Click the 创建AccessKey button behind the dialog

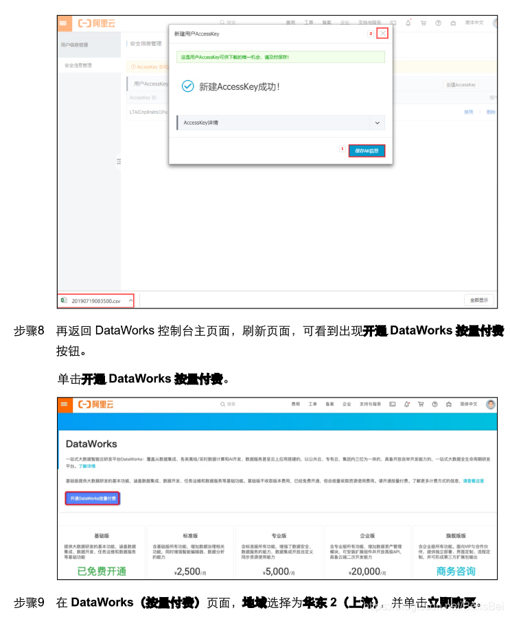(x=461, y=84)
